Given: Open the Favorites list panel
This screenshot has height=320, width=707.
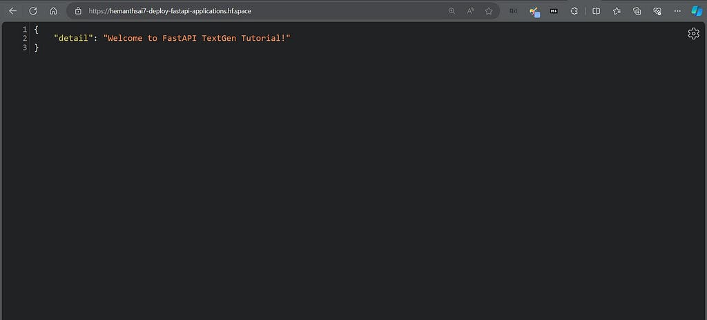Looking at the screenshot, I should 617,11.
